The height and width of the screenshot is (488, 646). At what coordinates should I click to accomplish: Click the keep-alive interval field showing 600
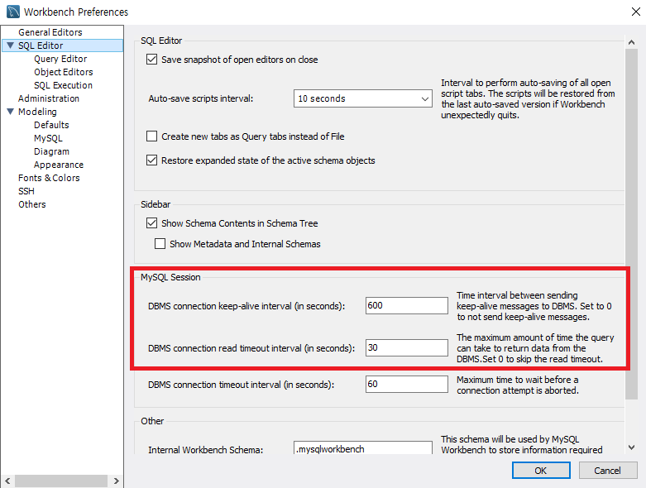coord(407,305)
